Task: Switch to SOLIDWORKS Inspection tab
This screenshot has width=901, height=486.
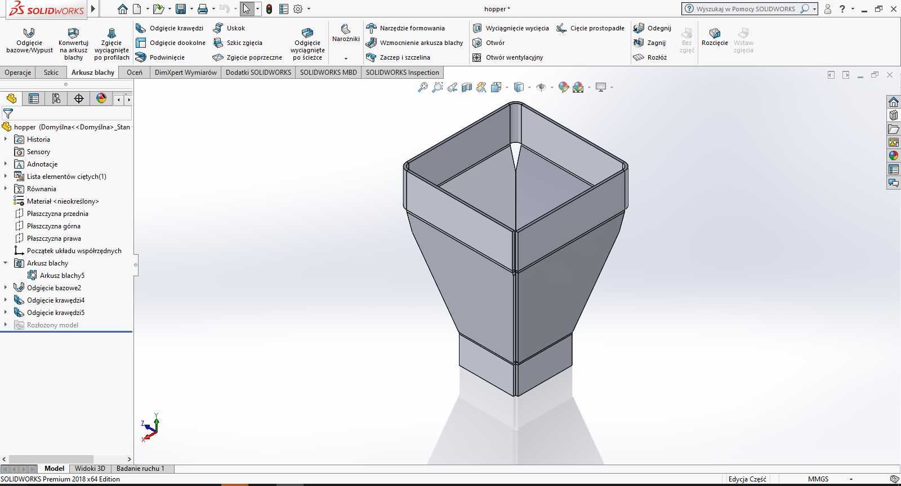Action: tap(403, 73)
